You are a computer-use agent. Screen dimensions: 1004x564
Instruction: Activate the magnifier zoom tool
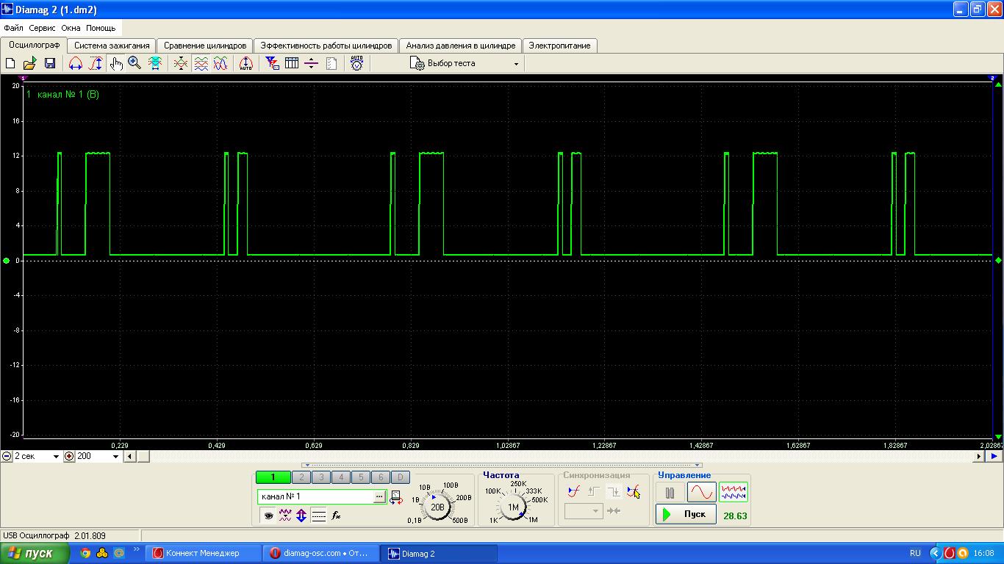pos(135,64)
